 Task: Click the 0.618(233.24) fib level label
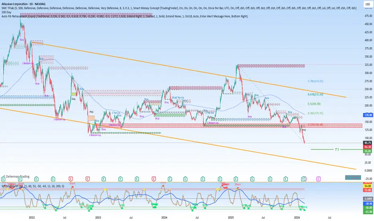(315, 94)
